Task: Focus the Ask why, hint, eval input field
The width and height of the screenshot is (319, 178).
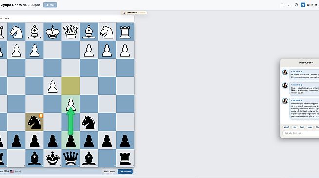Action: (300, 133)
